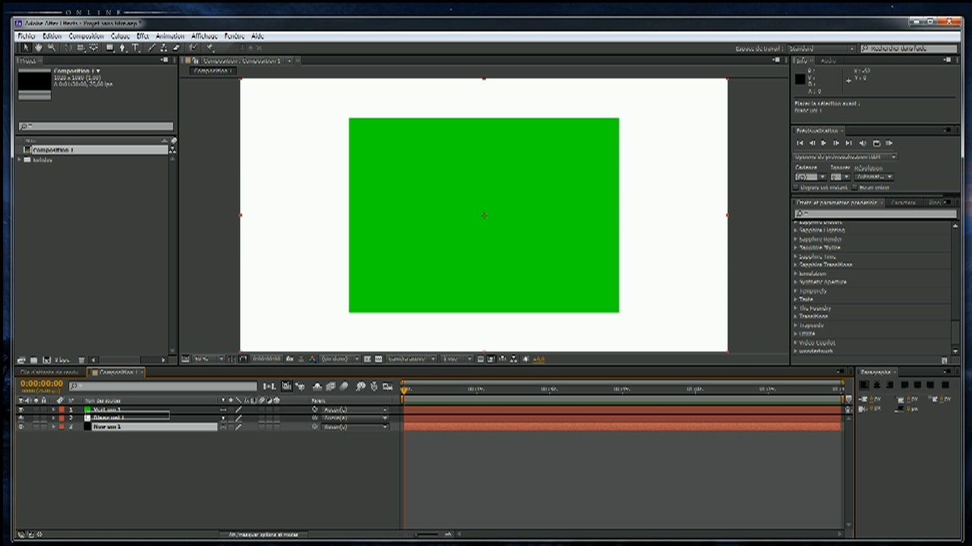972x546 pixels.
Task: Expand Blanc uni 1 layer properties
Action: 53,418
